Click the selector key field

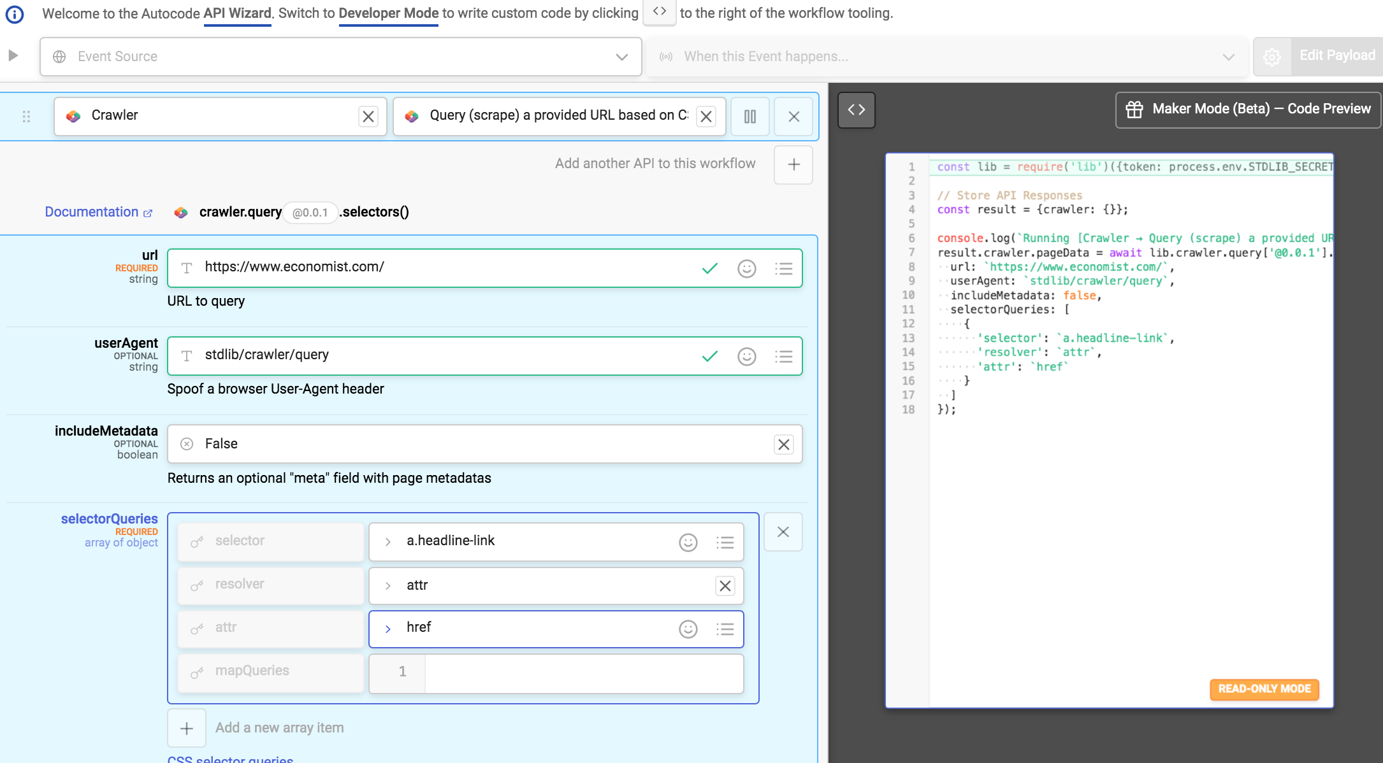tap(271, 542)
